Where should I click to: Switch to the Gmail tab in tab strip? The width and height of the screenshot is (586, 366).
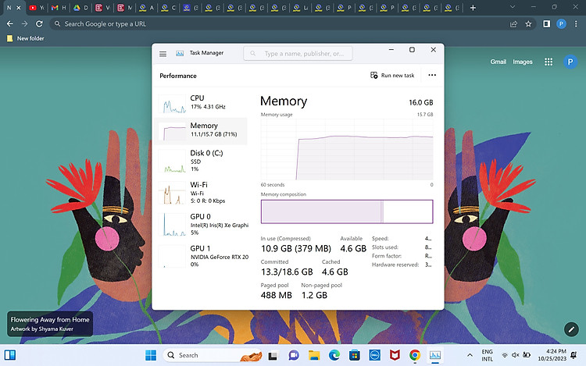pyautogui.click(x=59, y=8)
